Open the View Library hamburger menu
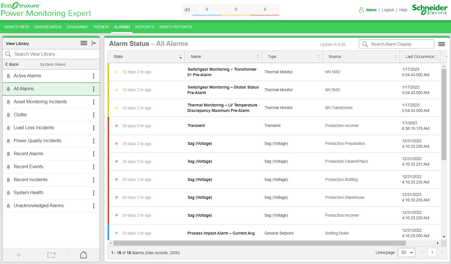Viewport: 451px width, 264px height. [x=84, y=43]
